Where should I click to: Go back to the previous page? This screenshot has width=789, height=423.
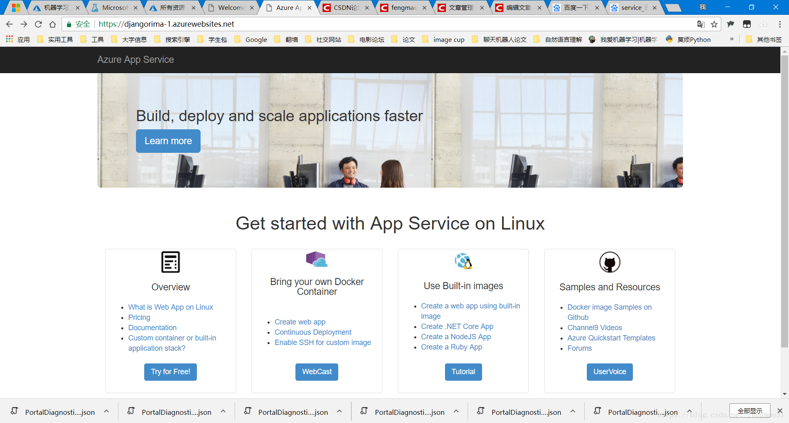[x=9, y=24]
